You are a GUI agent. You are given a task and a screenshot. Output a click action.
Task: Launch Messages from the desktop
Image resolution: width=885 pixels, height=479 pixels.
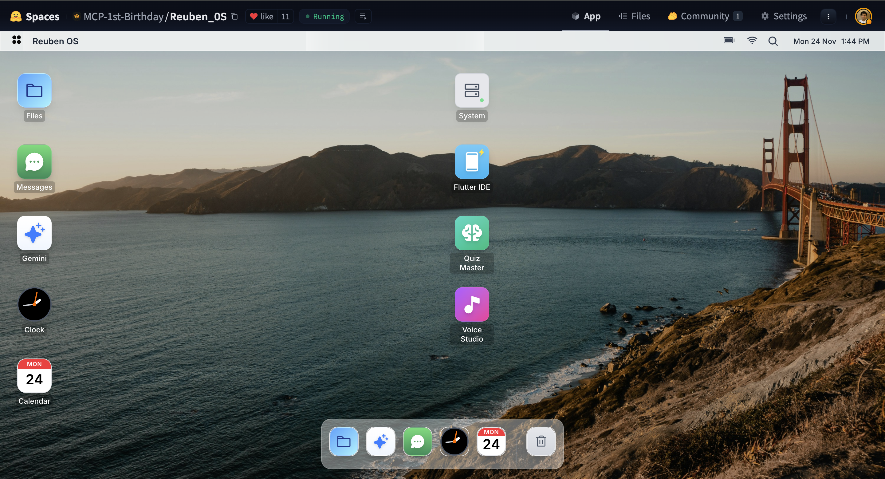tap(34, 162)
